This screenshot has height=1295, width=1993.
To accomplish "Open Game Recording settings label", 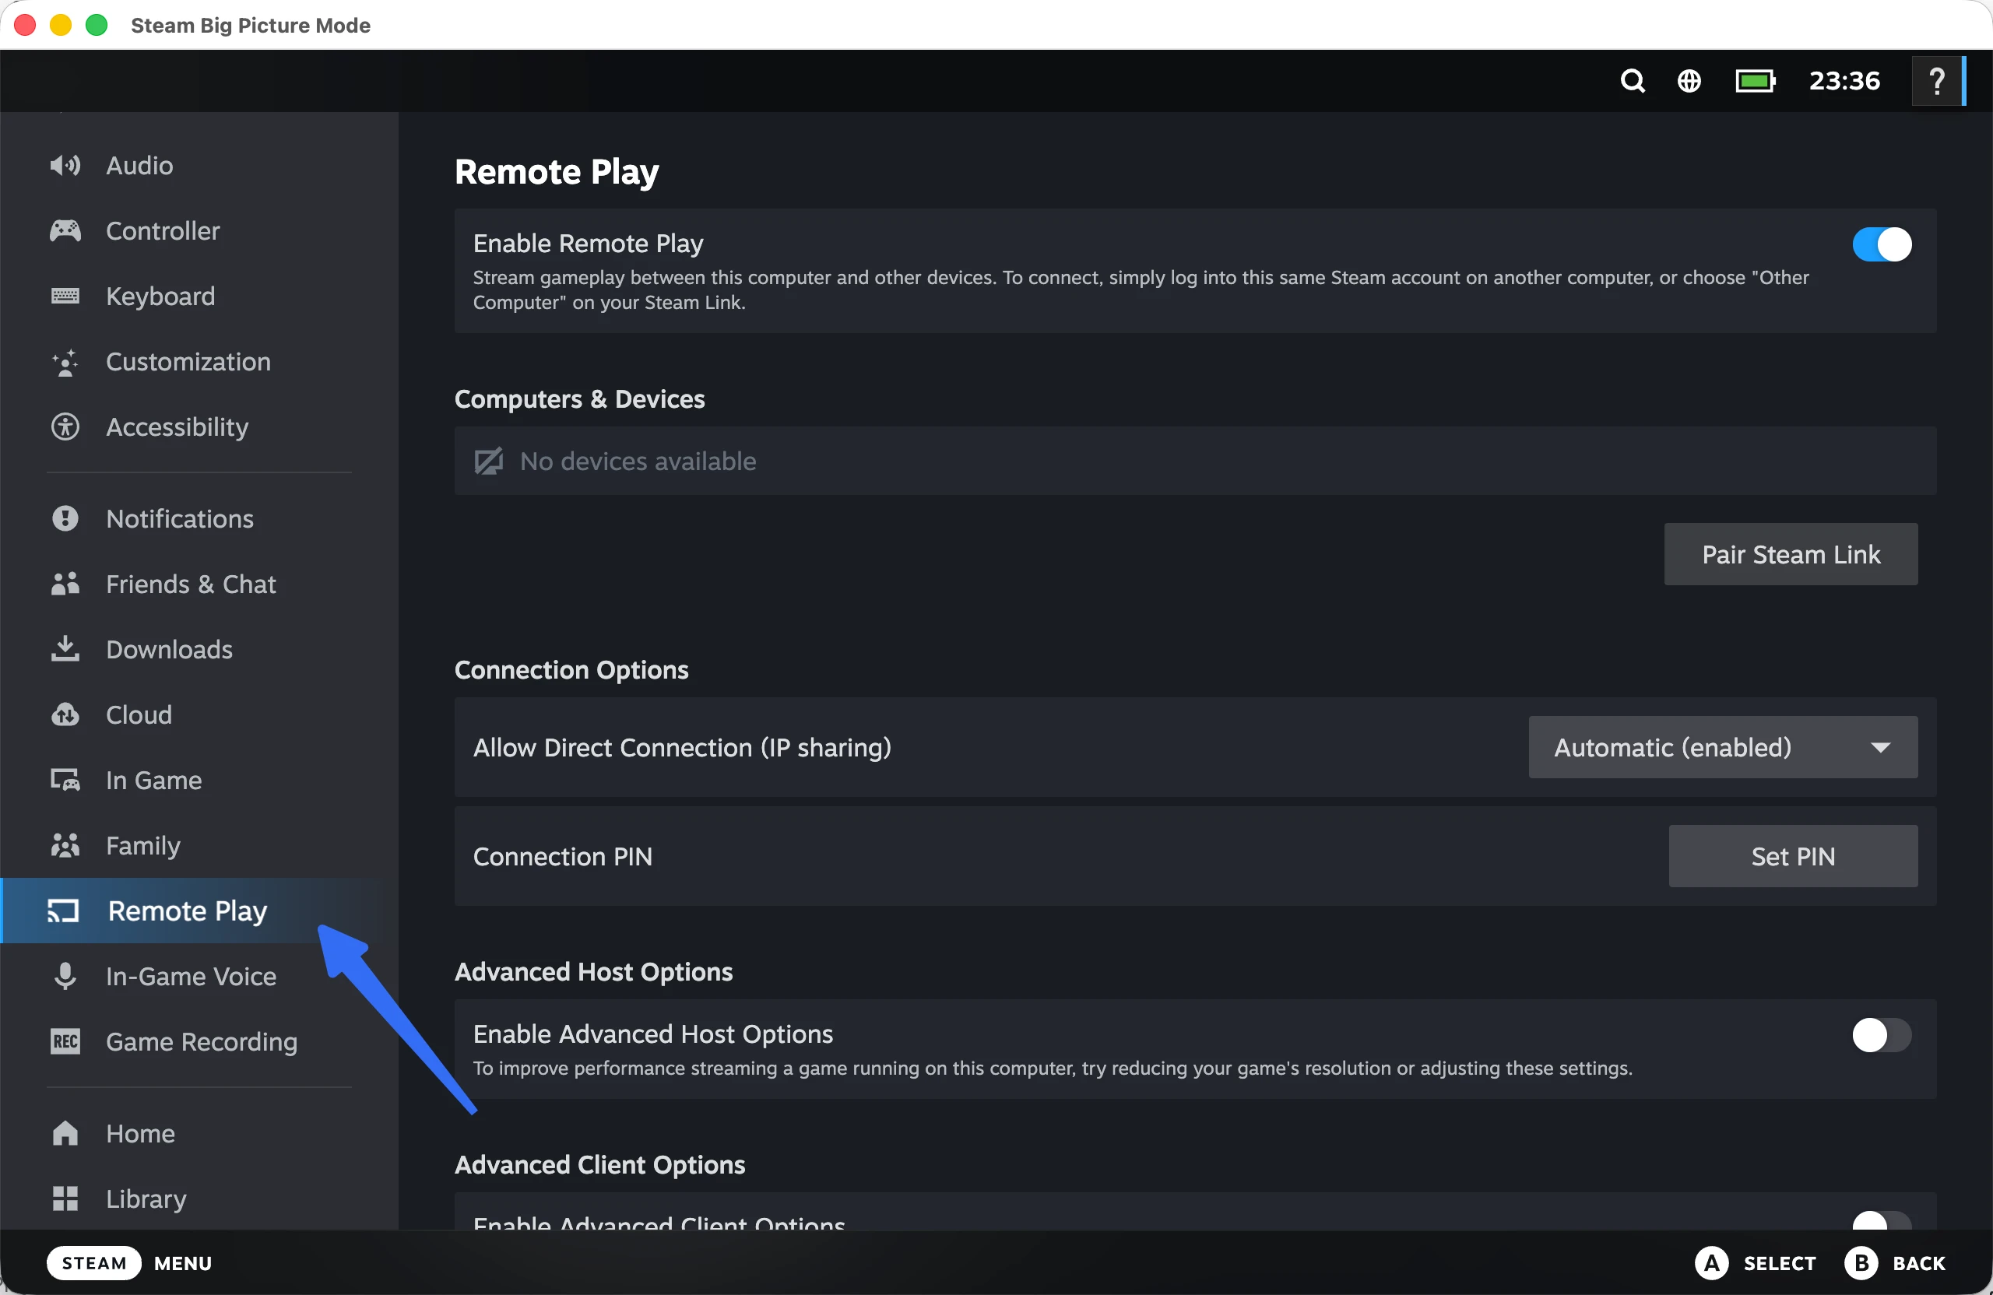I will pos(201,1041).
